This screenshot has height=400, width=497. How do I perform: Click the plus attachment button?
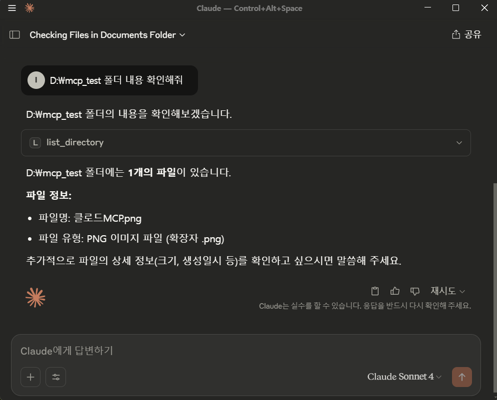[30, 377]
